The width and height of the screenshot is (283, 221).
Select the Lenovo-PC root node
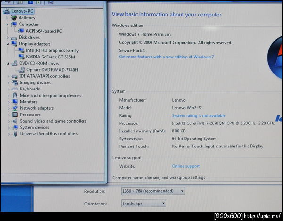click(x=19, y=11)
